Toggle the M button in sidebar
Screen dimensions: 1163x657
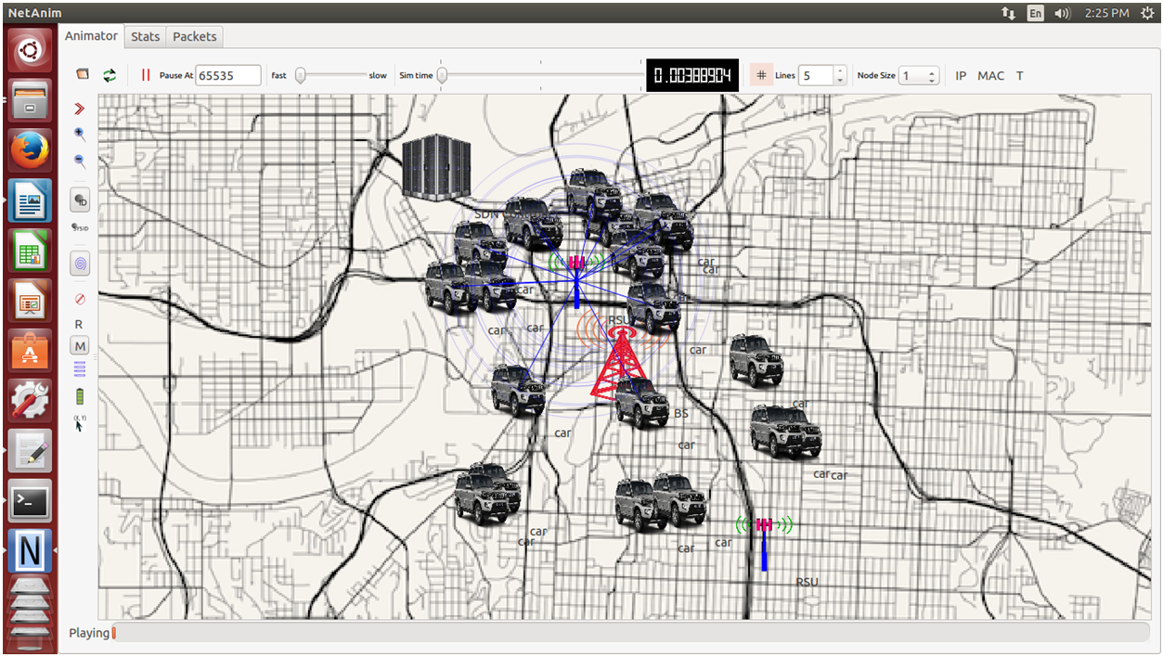point(80,346)
